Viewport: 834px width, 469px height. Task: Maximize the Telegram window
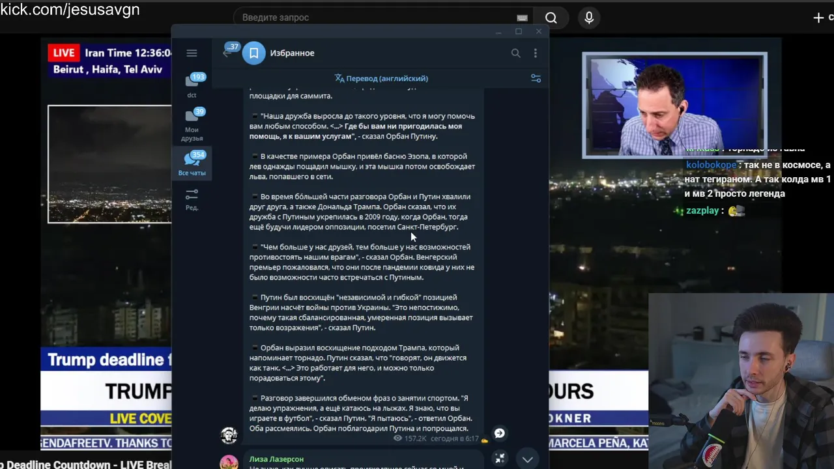(x=519, y=31)
